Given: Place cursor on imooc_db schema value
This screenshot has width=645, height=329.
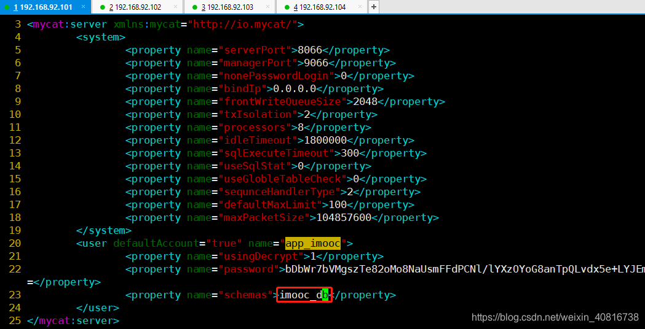Looking at the screenshot, I should [x=304, y=295].
